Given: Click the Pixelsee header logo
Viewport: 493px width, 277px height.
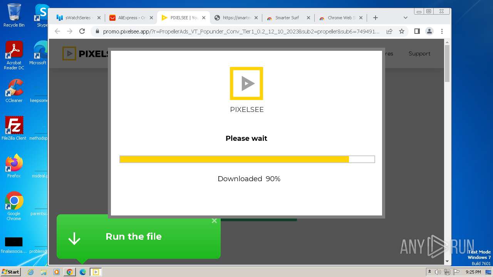Looking at the screenshot, I should point(85,53).
